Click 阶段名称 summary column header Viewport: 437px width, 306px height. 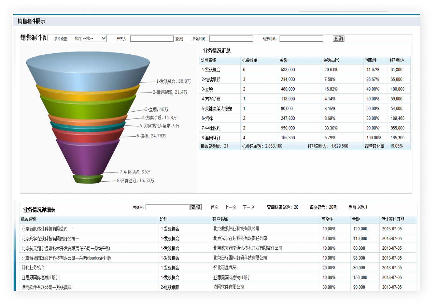pyautogui.click(x=208, y=60)
